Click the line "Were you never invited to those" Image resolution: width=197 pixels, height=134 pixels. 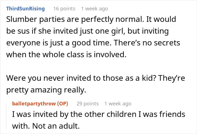95,78
